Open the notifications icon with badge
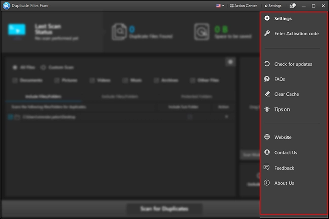The width and height of the screenshot is (329, 219). pyautogui.click(x=292, y=6)
